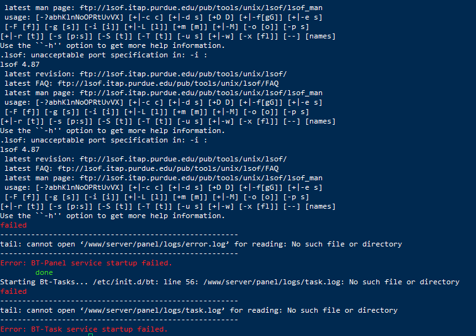Click the red 'failed' text below Starting Bt-Tasks
The height and width of the screenshot is (336, 476).
point(13,291)
